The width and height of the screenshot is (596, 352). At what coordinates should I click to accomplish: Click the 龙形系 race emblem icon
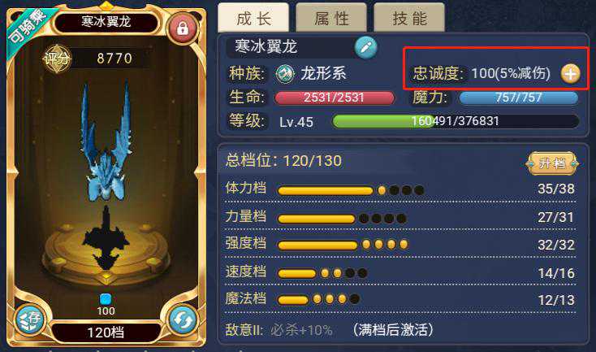click(285, 74)
